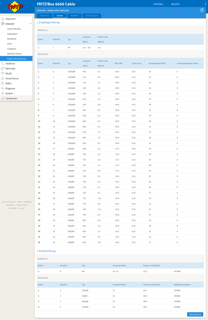
Task: Open the Telefonie menu entry
Action: click(x=10, y=63)
